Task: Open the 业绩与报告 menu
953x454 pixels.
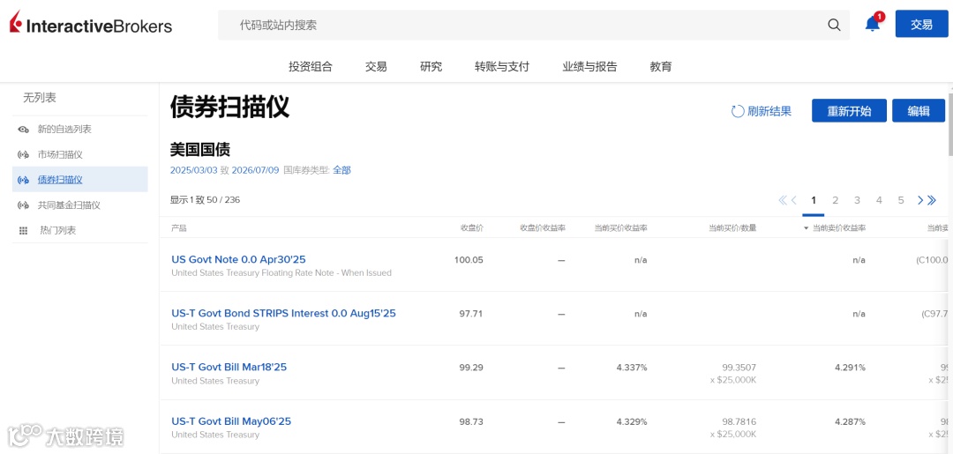Action: pos(589,67)
